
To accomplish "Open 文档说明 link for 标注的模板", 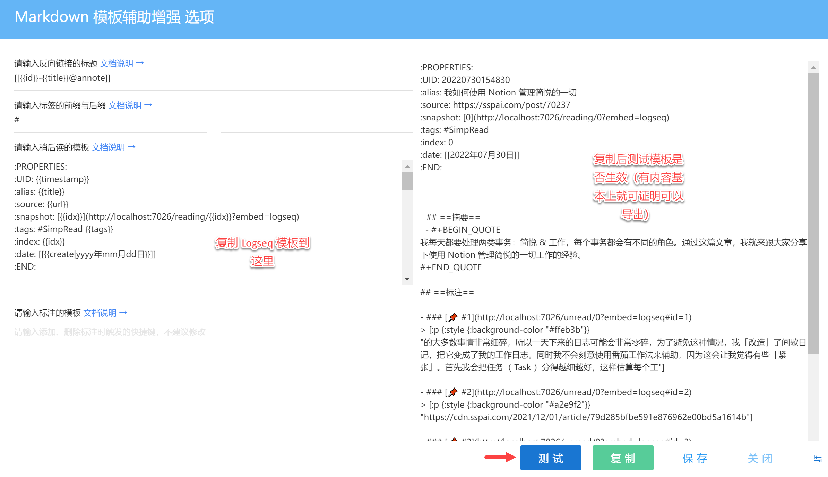I will 105,313.
